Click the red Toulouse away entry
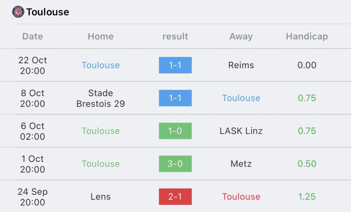Image resolution: width=351 pixels, height=212 pixels. tap(241, 197)
